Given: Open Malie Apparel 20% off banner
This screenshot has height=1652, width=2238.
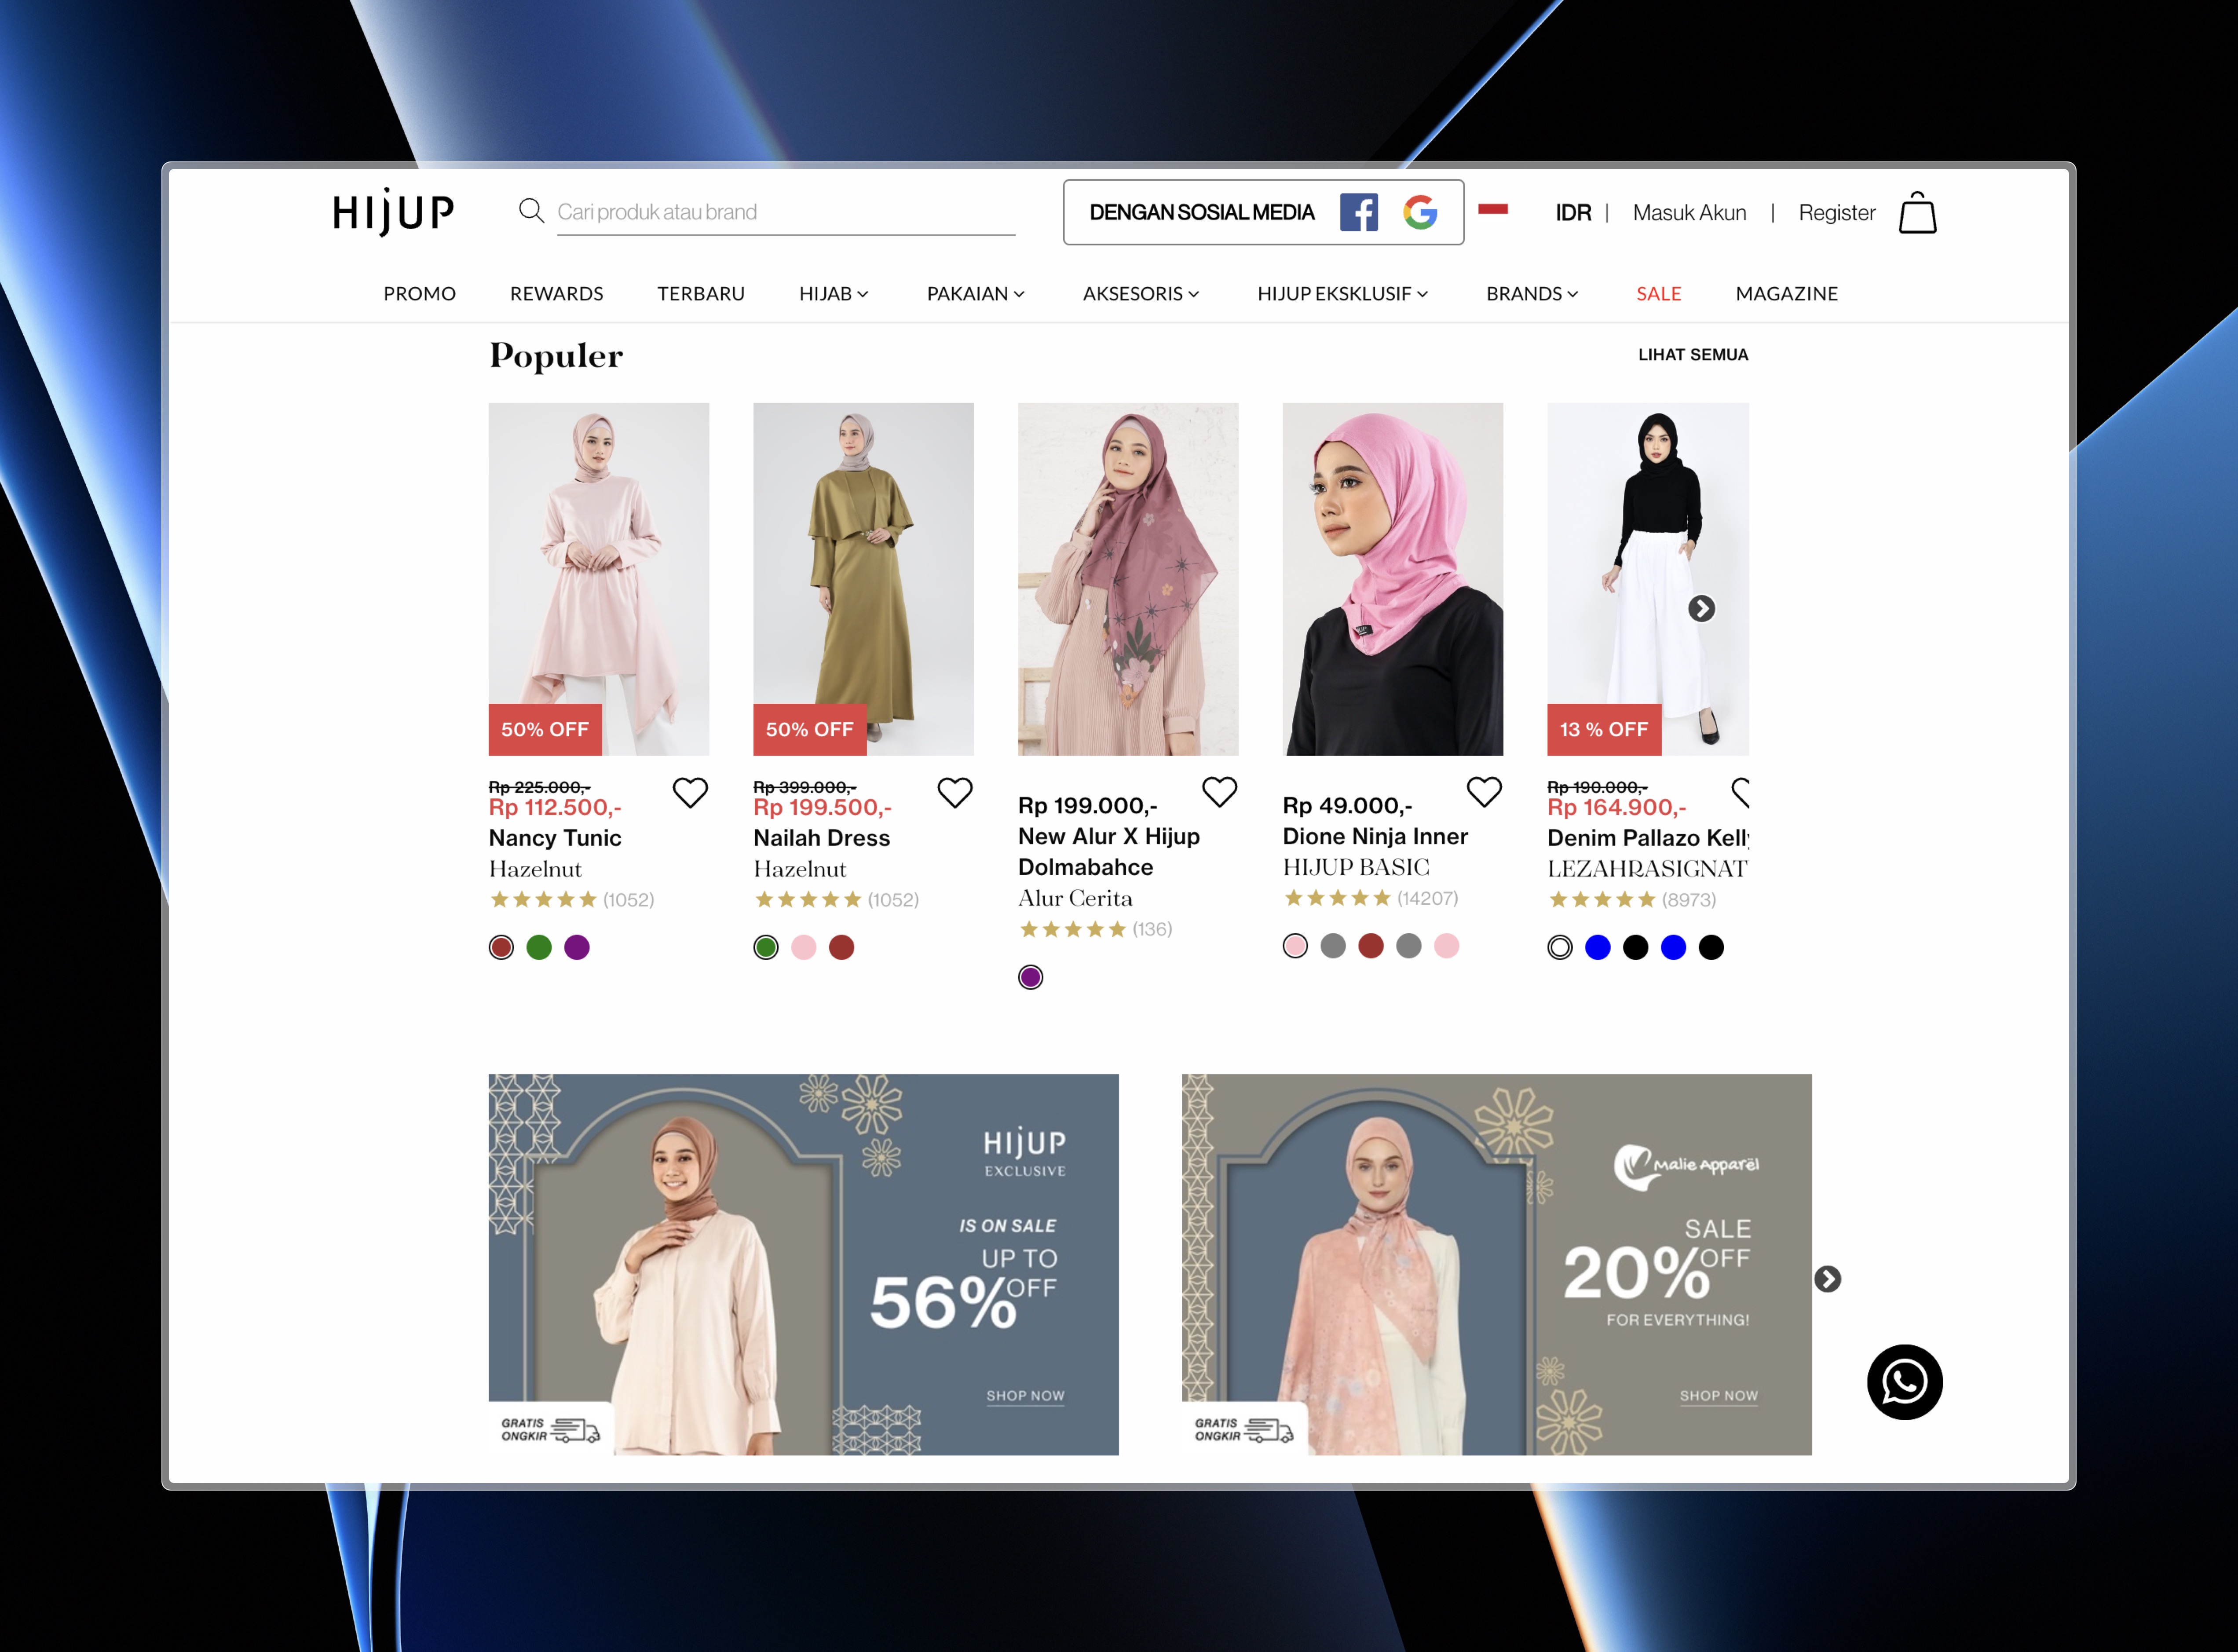Looking at the screenshot, I should click(1496, 1264).
